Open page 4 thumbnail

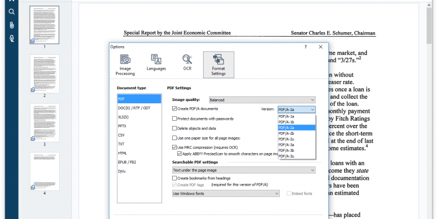tap(44, 171)
